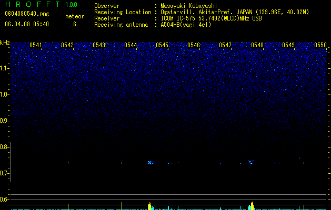The width and height of the screenshot is (331, 210).
Task: Click the yellow intensity peak near 0548
Action: [252, 206]
